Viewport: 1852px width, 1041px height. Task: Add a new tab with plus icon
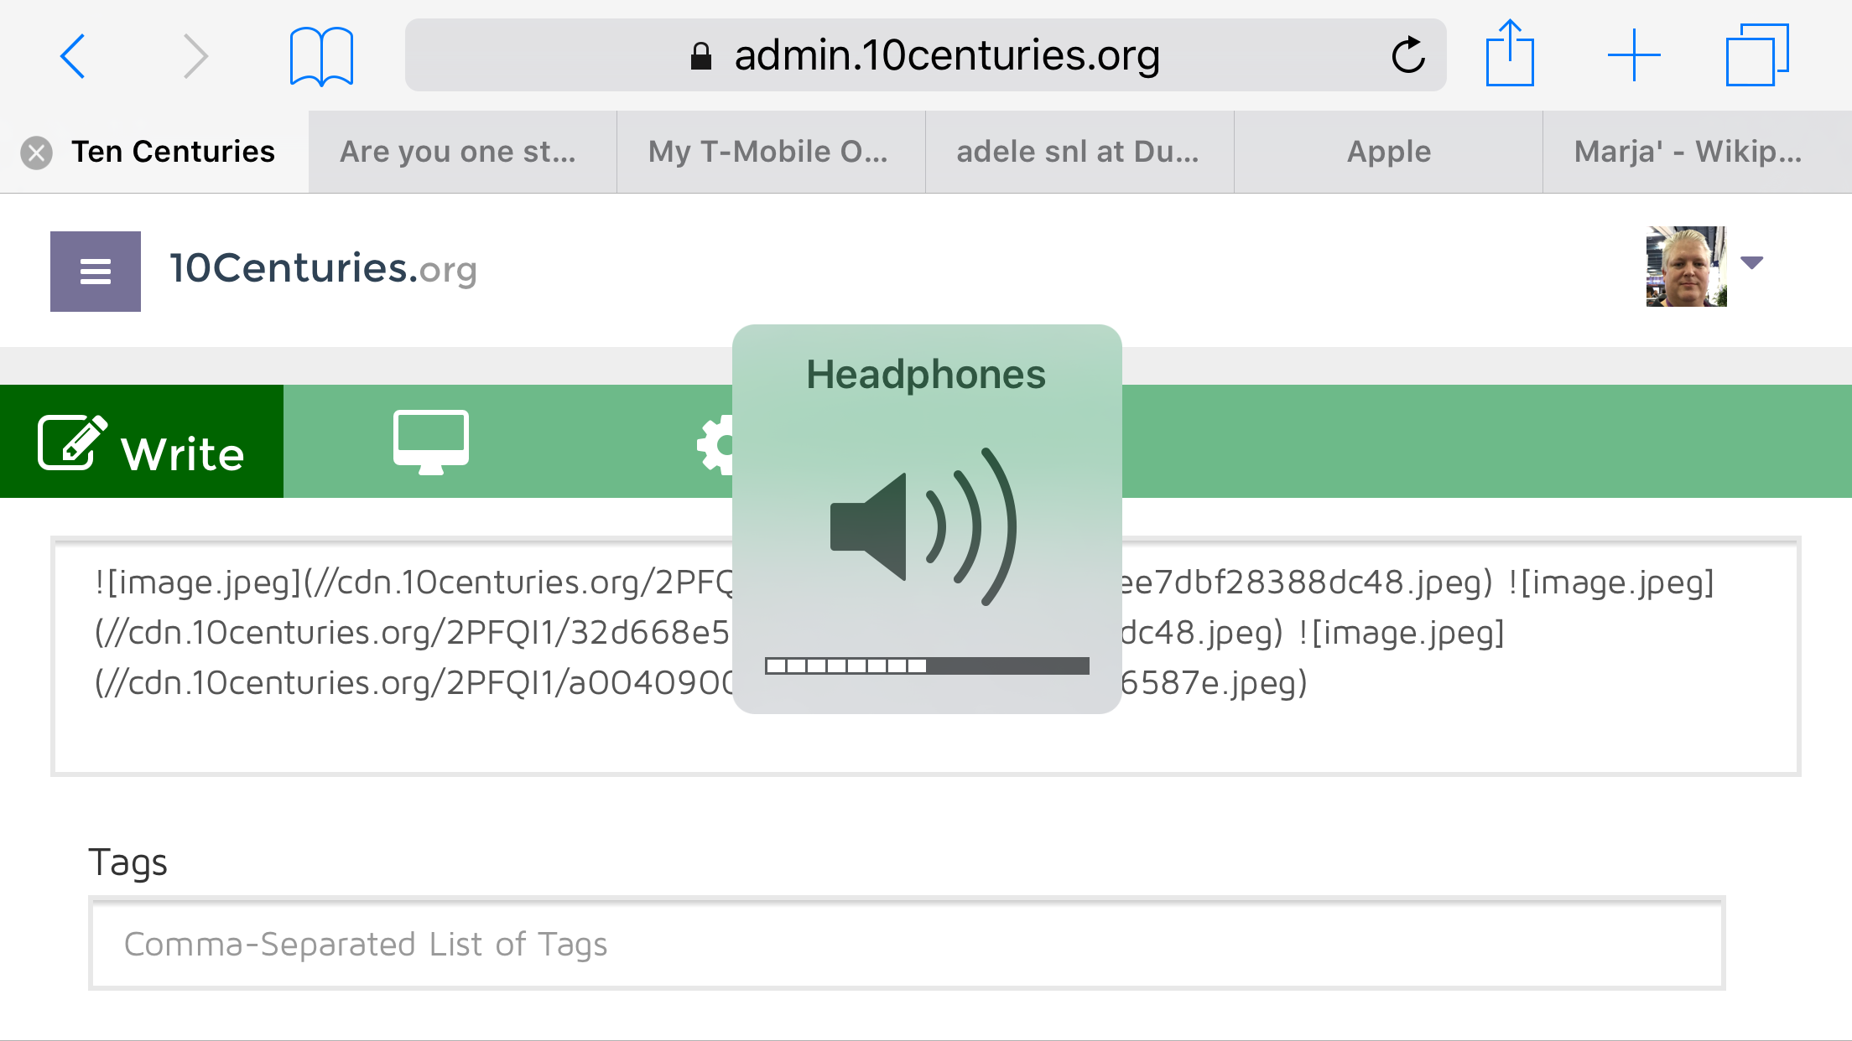click(x=1633, y=55)
